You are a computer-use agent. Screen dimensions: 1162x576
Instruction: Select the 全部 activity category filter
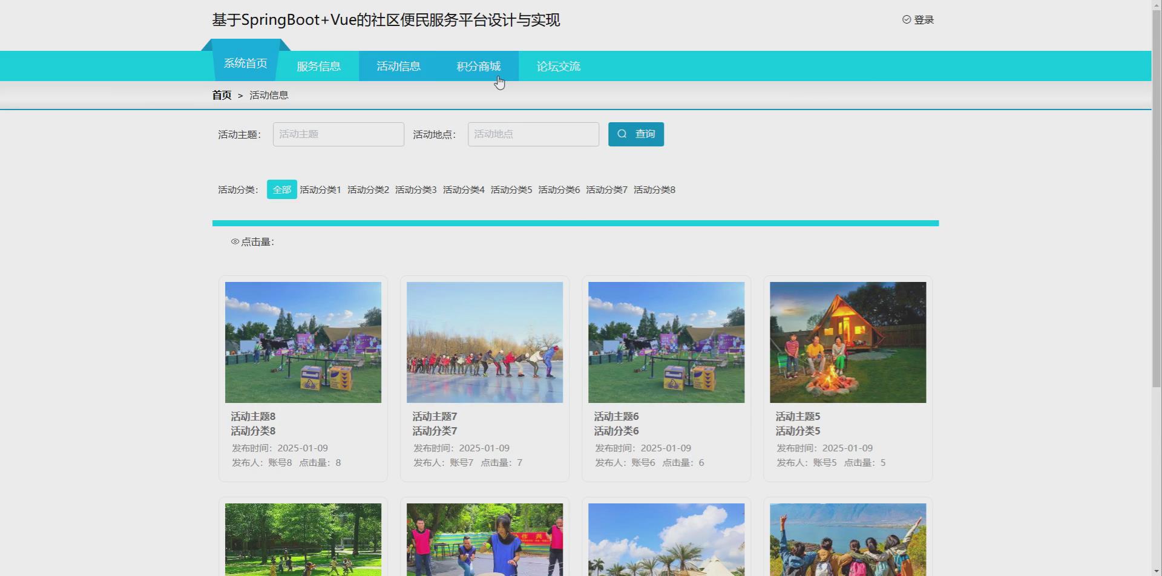point(281,189)
